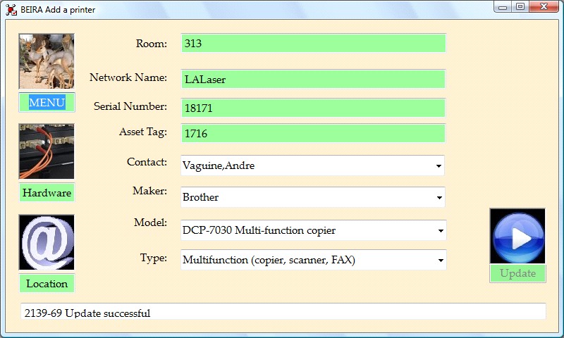Focus the Network Name field LALaser
This screenshot has width=564, height=338.
[313, 79]
